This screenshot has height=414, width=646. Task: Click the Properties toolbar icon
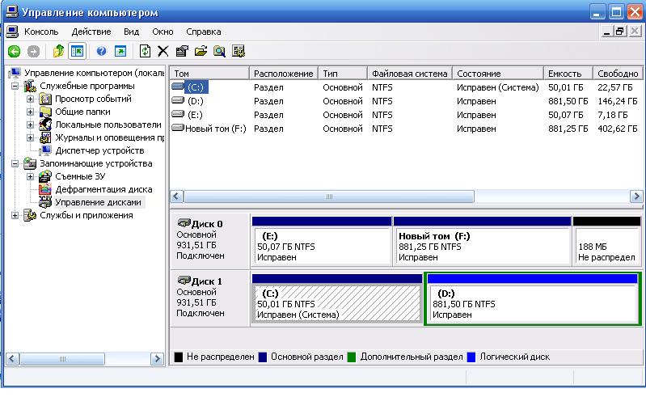tap(182, 51)
